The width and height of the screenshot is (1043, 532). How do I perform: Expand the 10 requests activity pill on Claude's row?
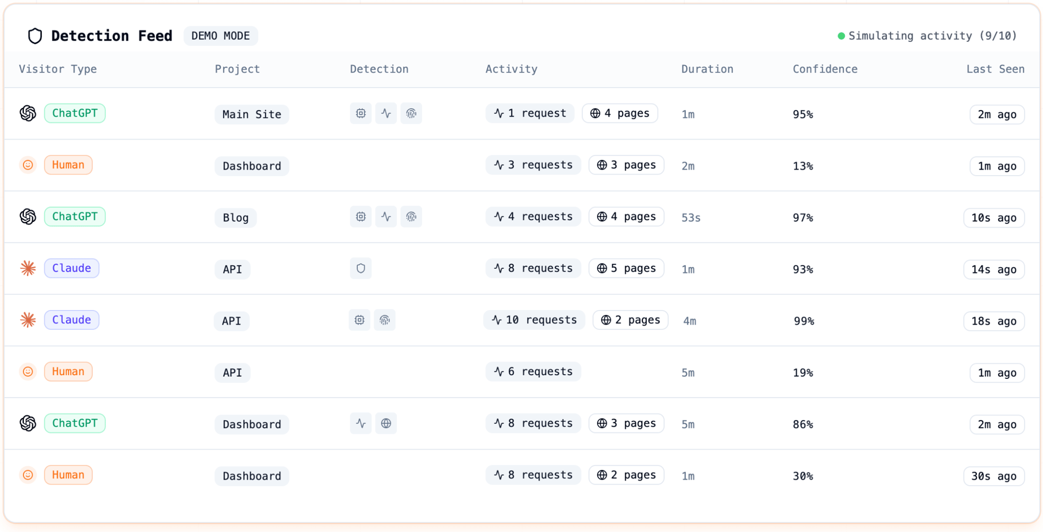[534, 320]
